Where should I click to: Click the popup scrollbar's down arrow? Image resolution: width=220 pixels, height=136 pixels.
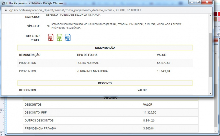click(210, 93)
